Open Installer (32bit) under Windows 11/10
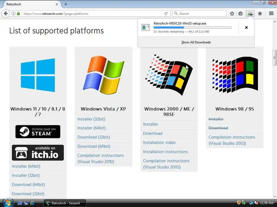This screenshot has height=207, width=277. (x=26, y=175)
